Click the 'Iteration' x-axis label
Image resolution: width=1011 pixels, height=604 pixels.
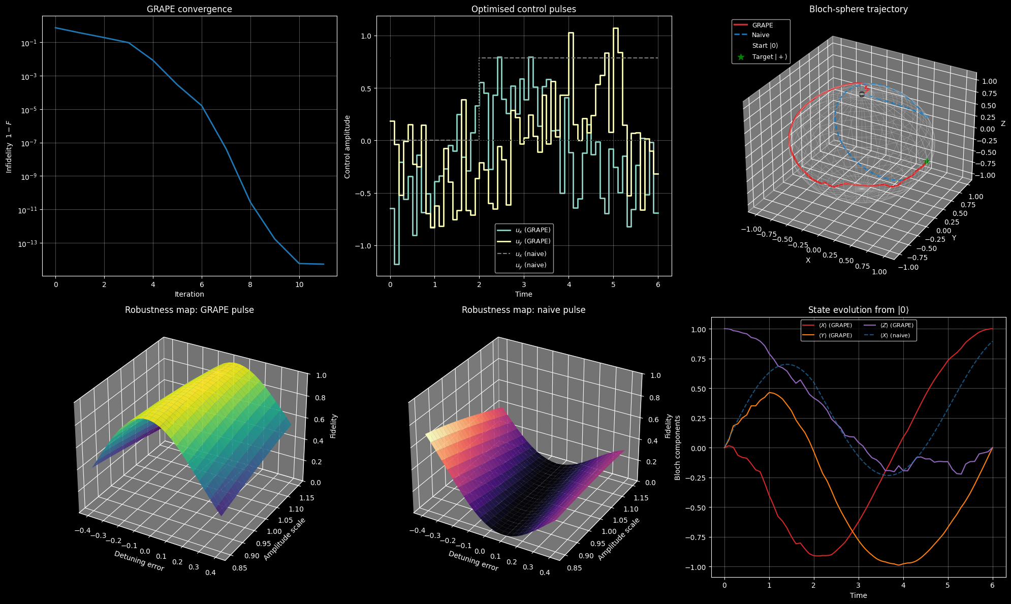tap(189, 294)
